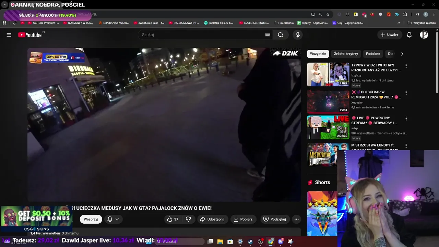Open the on-screen keyboard icon in search
The width and height of the screenshot is (439, 247).
click(268, 35)
